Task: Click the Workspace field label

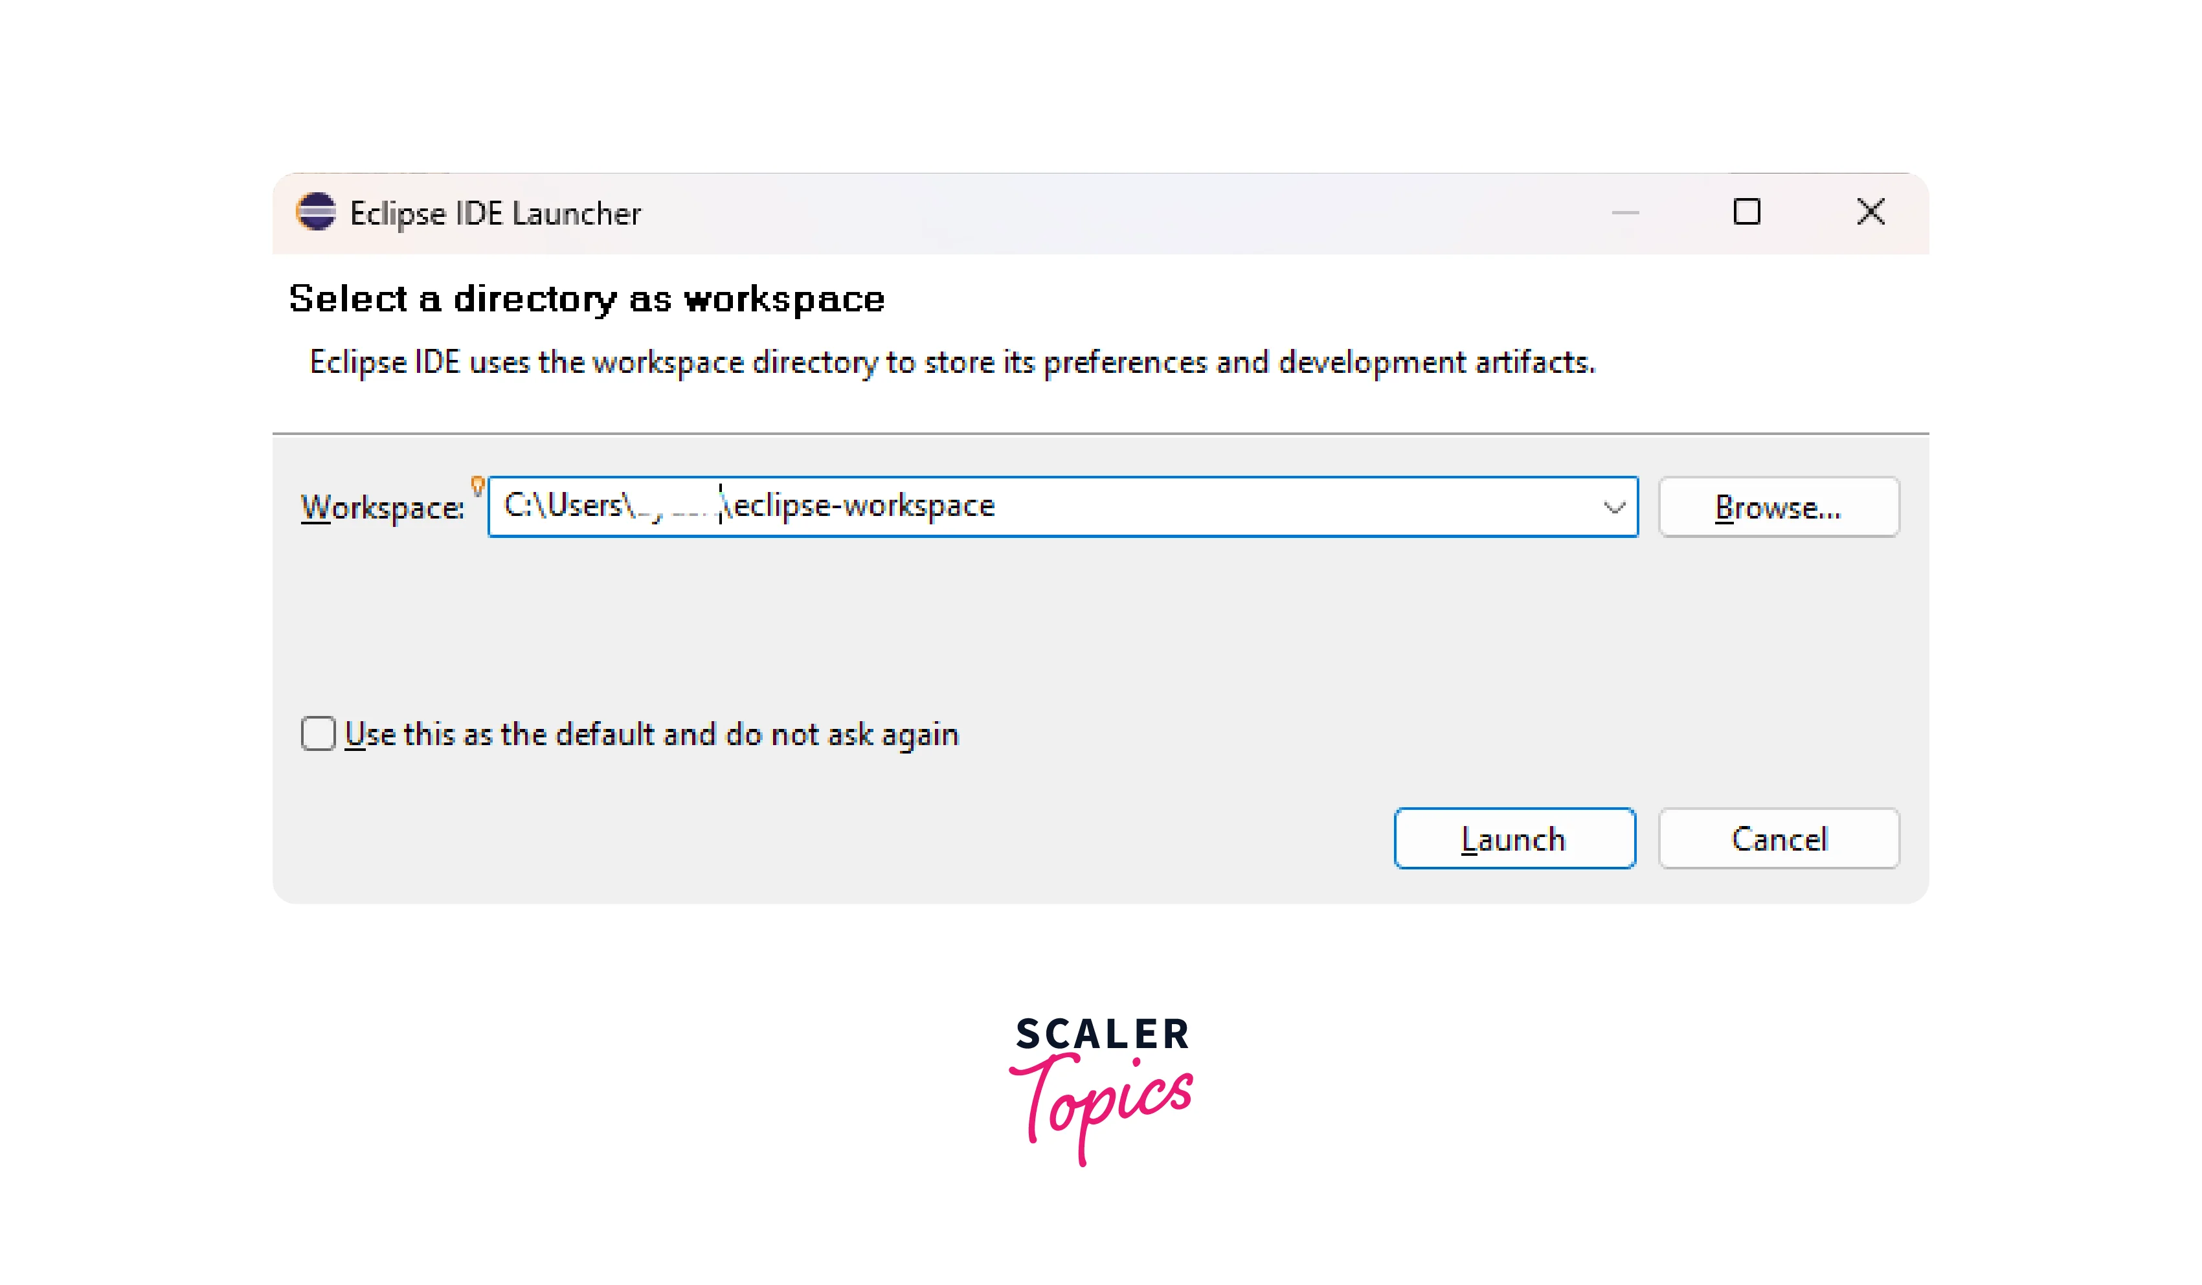Action: (x=382, y=508)
